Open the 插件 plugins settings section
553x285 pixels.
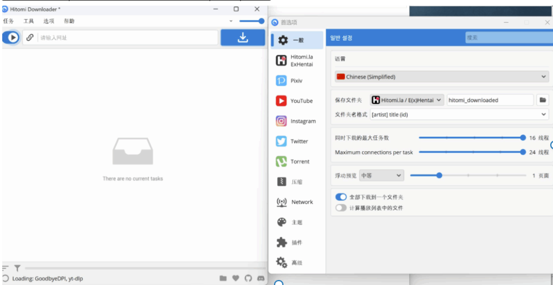297,243
